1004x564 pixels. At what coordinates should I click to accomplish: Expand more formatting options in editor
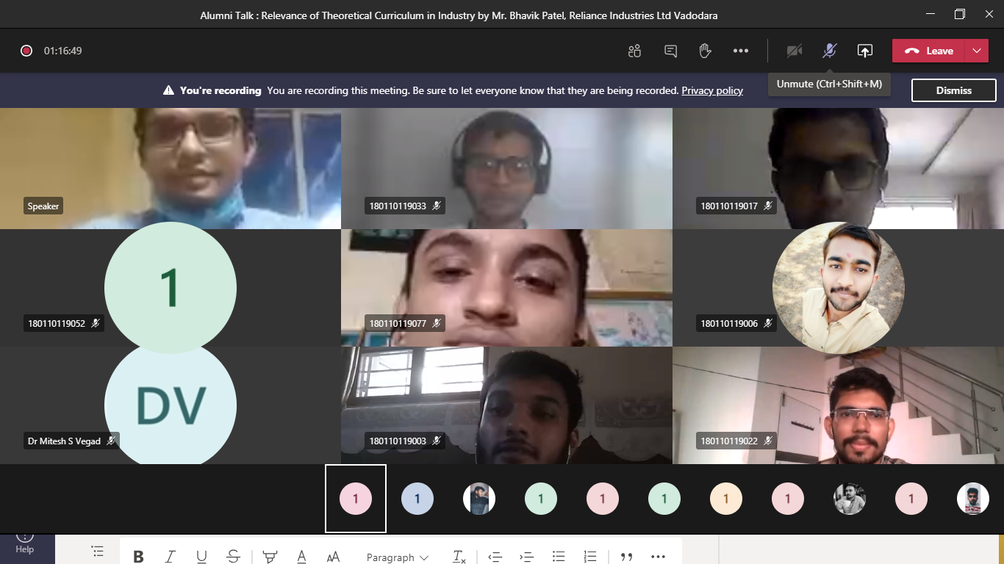(x=658, y=557)
